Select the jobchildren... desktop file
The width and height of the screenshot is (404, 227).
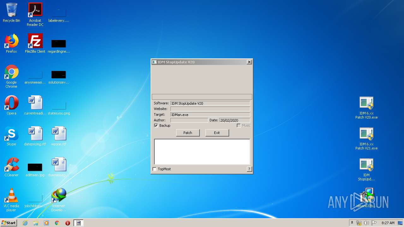[35, 201]
